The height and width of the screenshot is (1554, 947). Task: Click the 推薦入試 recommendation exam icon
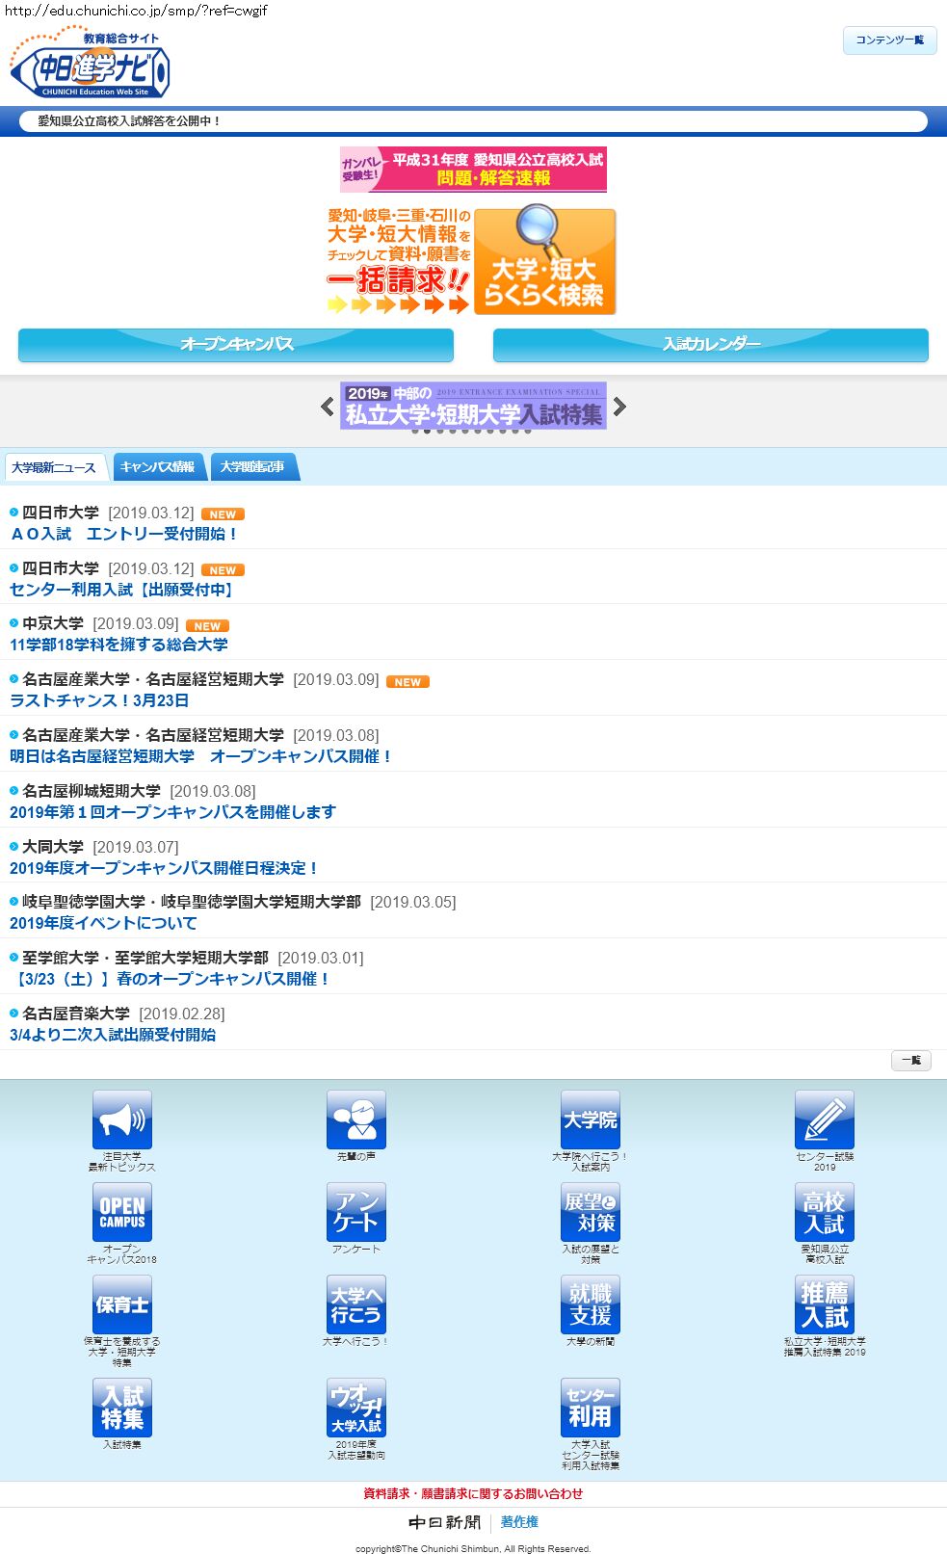coord(824,1304)
